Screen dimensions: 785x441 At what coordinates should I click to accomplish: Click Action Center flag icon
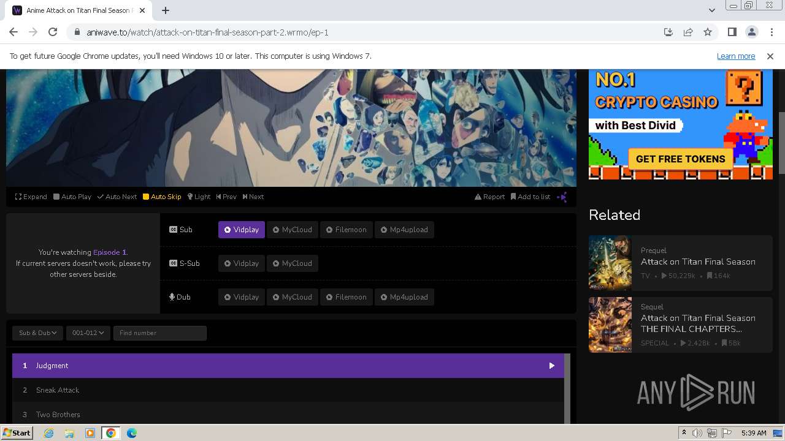(x=727, y=433)
